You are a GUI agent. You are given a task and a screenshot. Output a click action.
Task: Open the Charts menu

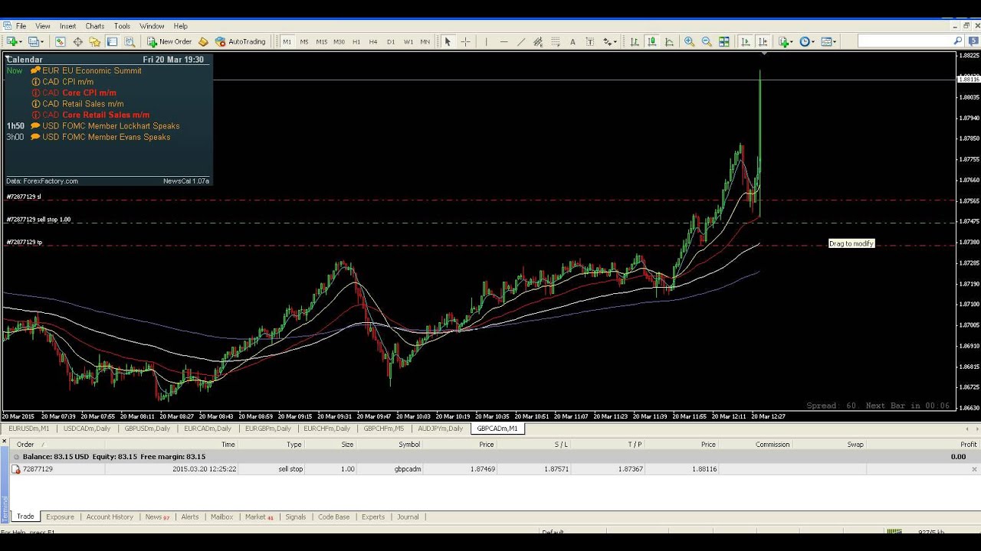click(95, 26)
